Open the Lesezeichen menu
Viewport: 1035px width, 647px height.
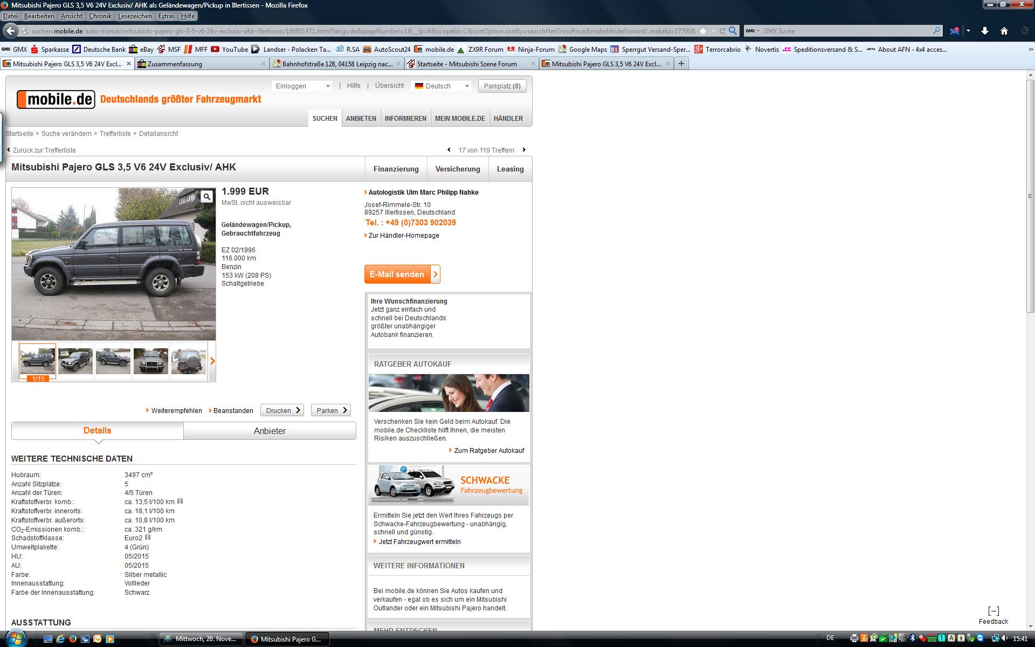(x=135, y=16)
